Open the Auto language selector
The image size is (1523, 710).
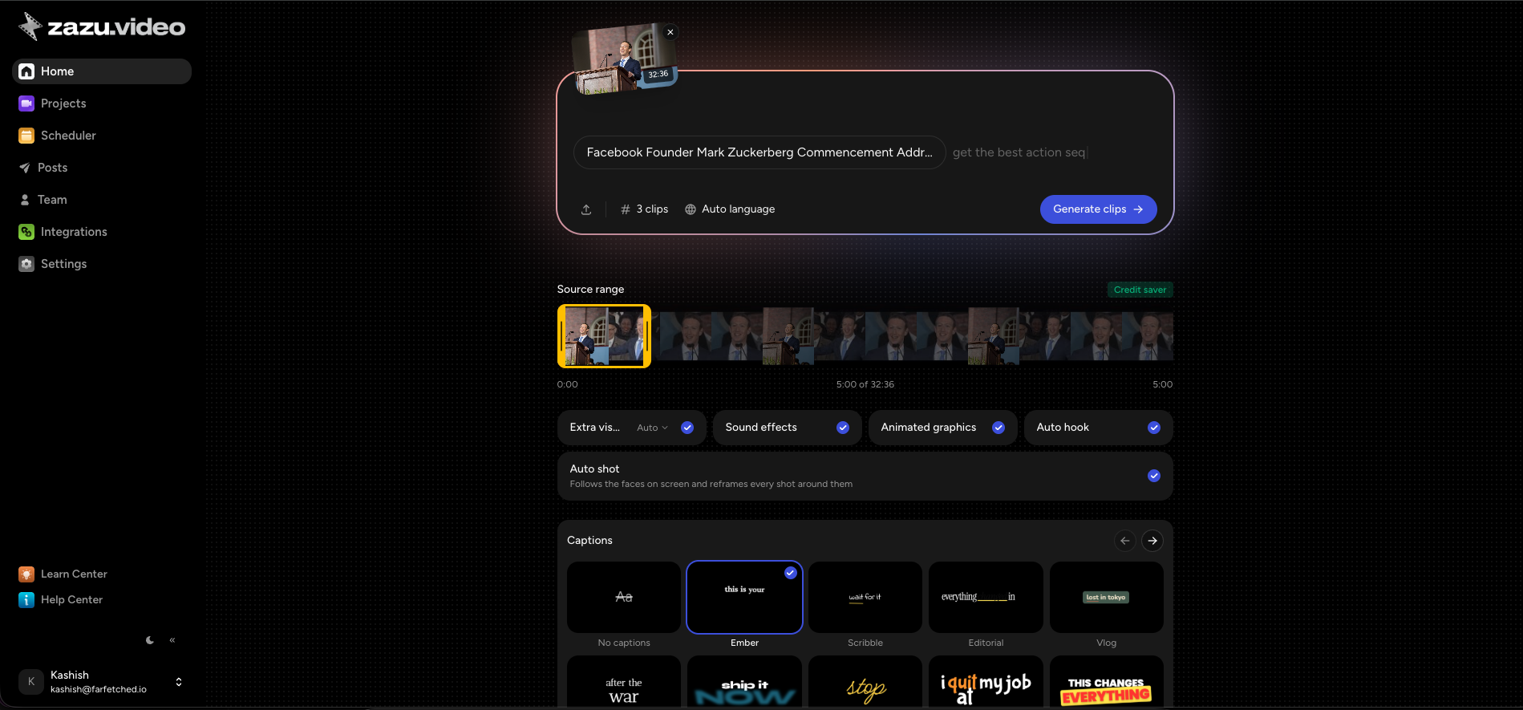[730, 209]
